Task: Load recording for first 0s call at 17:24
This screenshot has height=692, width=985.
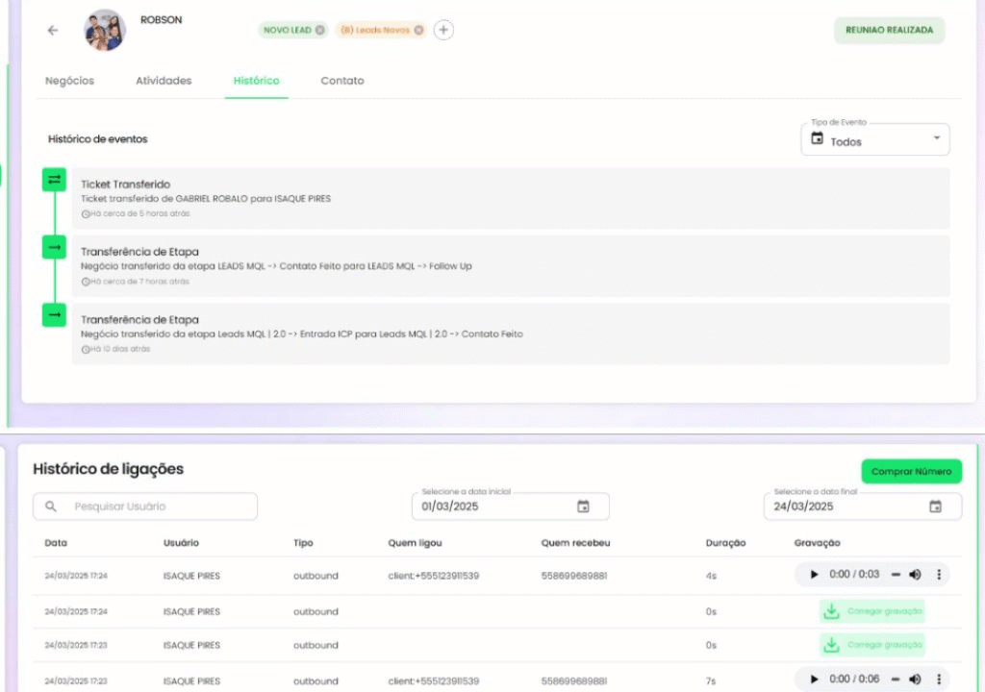Action: tap(871, 611)
